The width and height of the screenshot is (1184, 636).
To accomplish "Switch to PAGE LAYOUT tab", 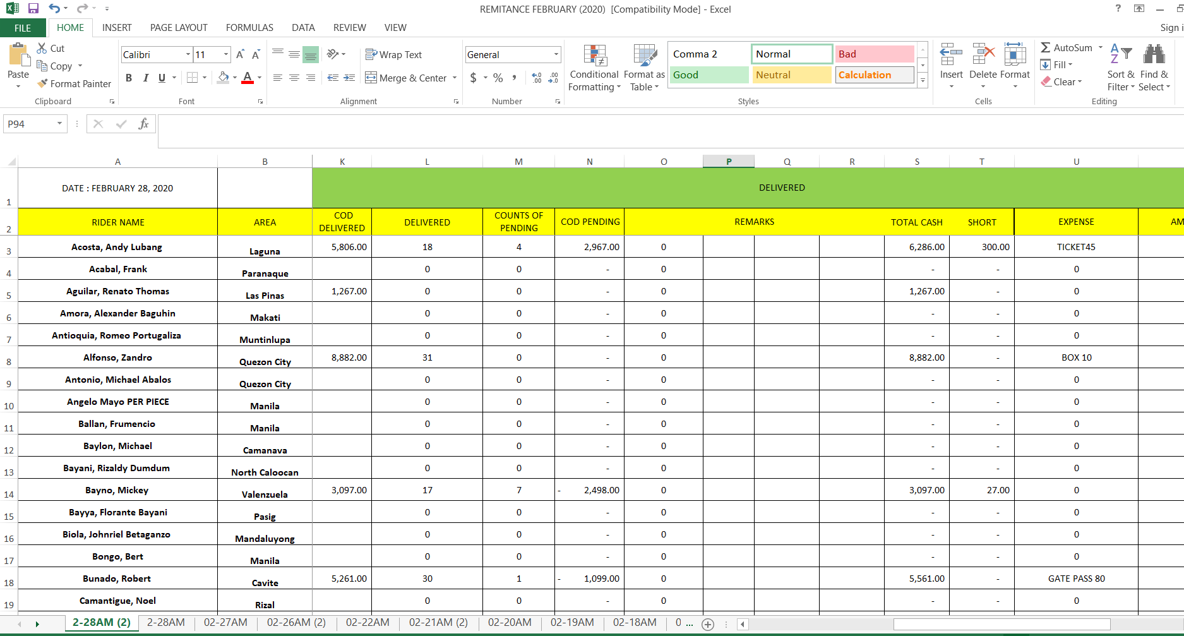I will point(179,28).
